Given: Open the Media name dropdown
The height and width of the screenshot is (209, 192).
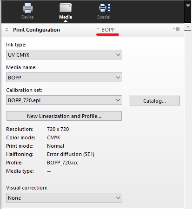Looking at the screenshot, I should (64, 78).
